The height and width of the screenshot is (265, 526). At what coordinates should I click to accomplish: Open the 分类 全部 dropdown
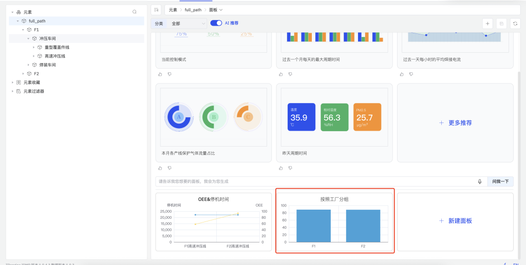coord(188,24)
